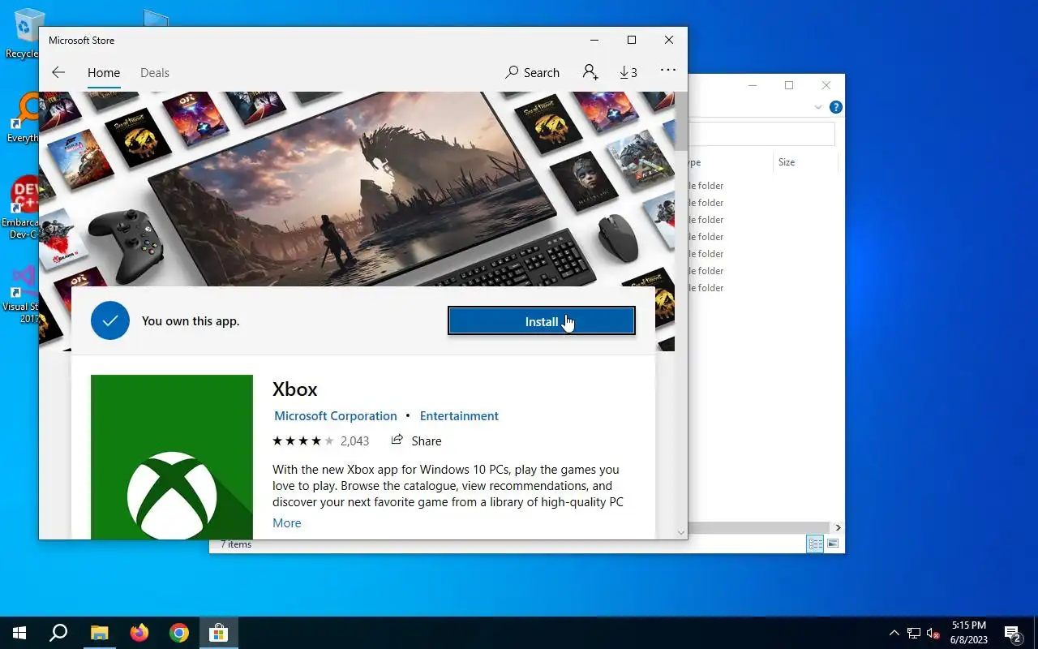
Task: Open the network status tray icon
Action: [x=914, y=633]
